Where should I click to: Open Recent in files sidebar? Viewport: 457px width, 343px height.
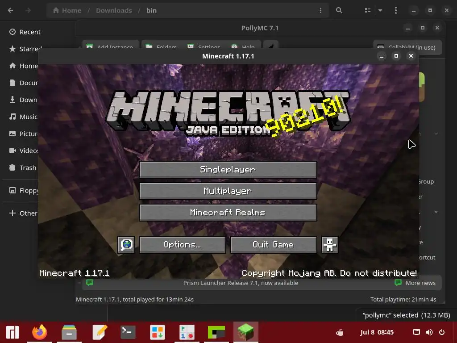(25, 32)
